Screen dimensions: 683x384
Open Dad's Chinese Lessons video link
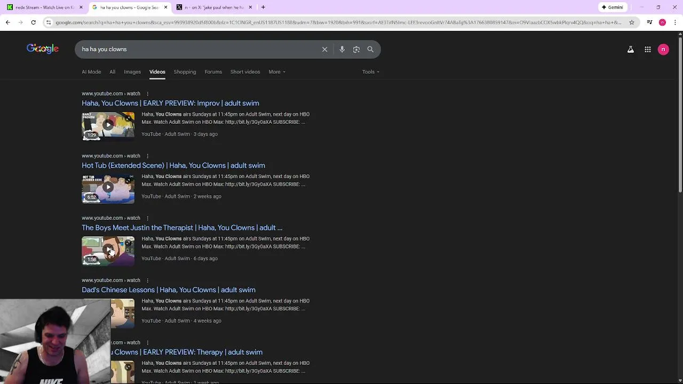(169, 290)
